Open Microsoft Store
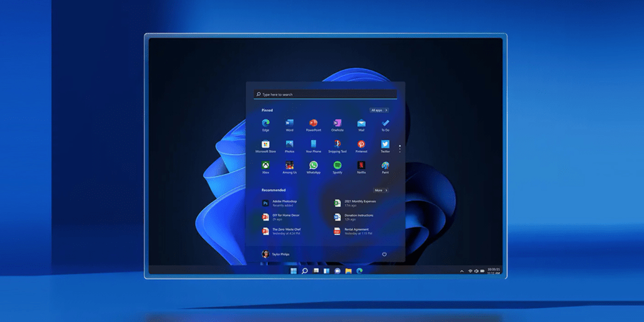 [266, 146]
